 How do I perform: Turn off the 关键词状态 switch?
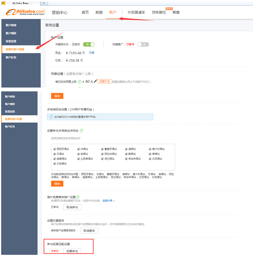coord(89,44)
